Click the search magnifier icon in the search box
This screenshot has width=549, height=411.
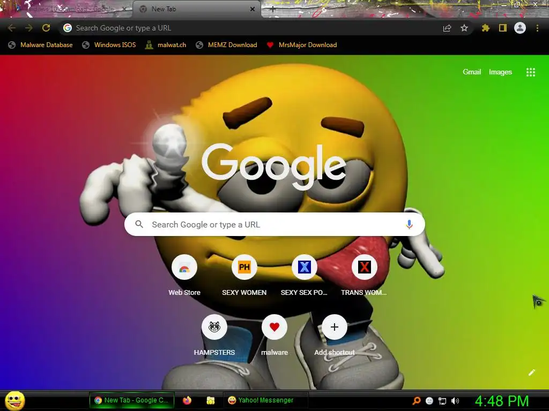[x=139, y=224]
